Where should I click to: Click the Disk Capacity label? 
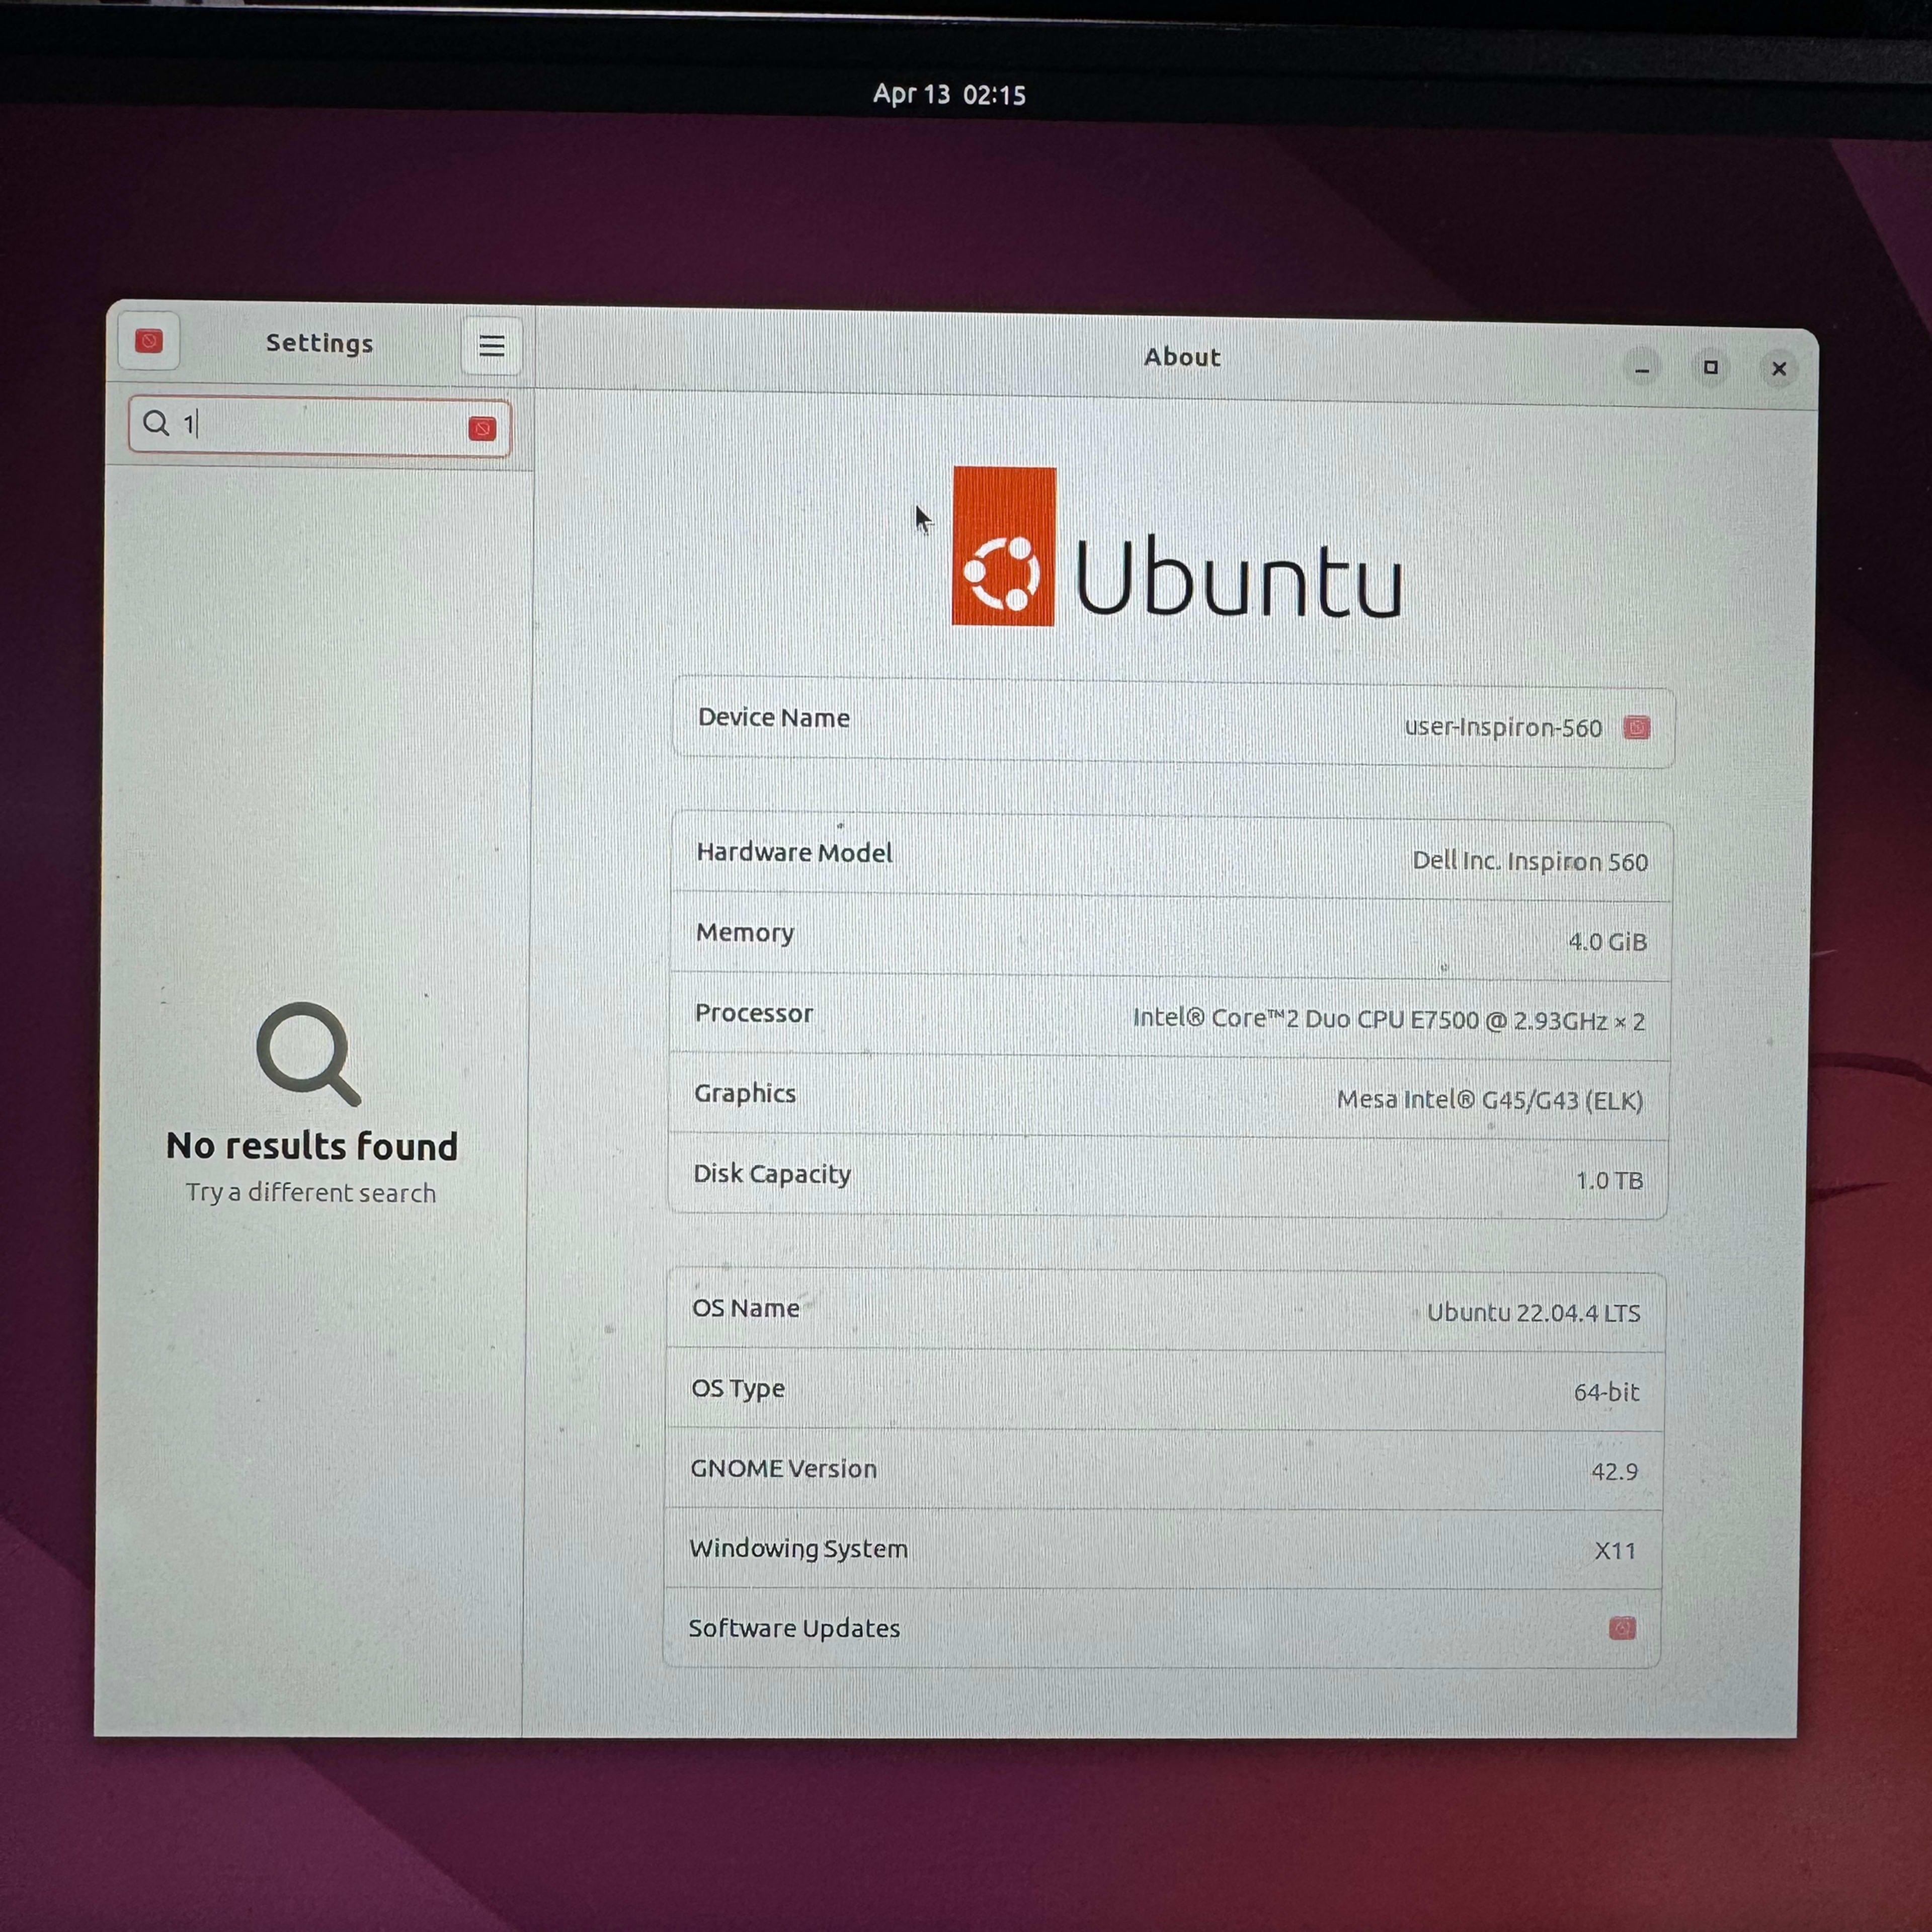click(x=772, y=1173)
